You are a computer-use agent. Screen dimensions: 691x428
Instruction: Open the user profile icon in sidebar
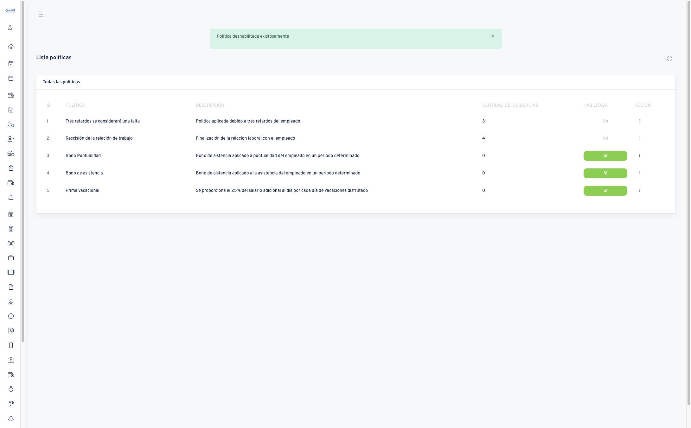point(10,28)
